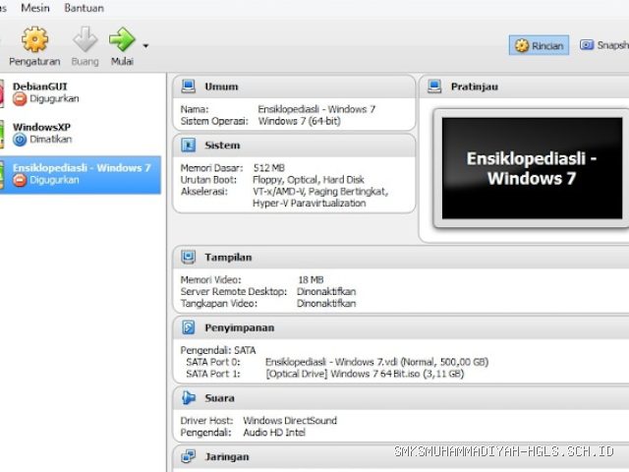Click the 'Urutan Boot:' label
This screenshot has height=472, width=629.
point(208,179)
